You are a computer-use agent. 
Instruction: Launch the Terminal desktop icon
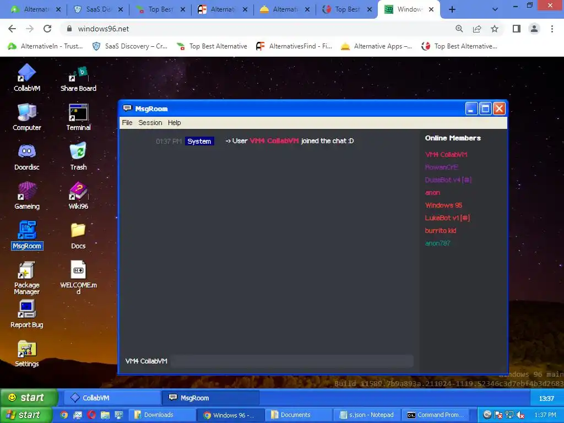[78, 117]
